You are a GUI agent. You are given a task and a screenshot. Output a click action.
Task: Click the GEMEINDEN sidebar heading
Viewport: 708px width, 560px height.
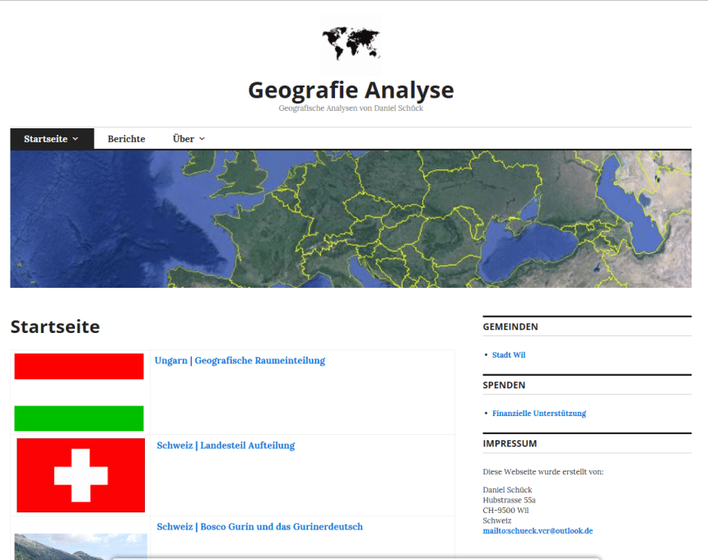[x=510, y=326]
